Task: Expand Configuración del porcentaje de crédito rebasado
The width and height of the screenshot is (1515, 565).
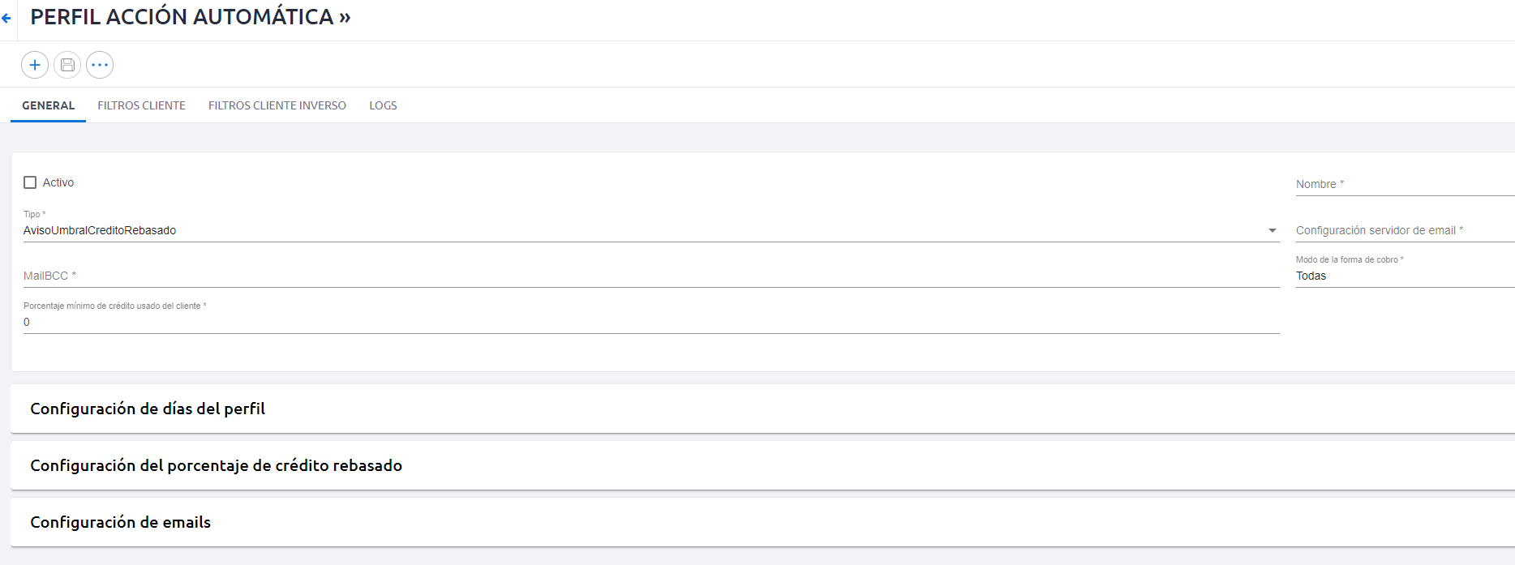Action: (x=762, y=465)
